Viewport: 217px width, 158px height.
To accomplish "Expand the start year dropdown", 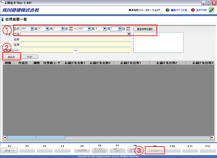I will (32, 29).
